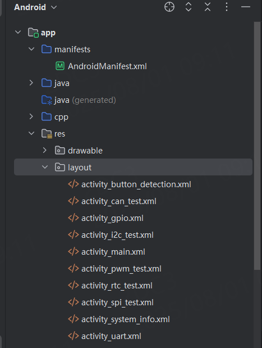262x348 pixels.
Task: Collapse the res folder chevron
Action: (x=31, y=133)
